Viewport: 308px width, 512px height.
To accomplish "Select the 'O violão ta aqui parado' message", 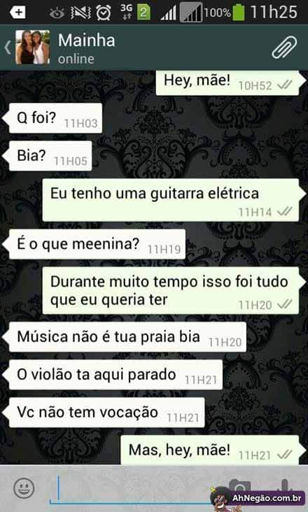I will 114,374.
